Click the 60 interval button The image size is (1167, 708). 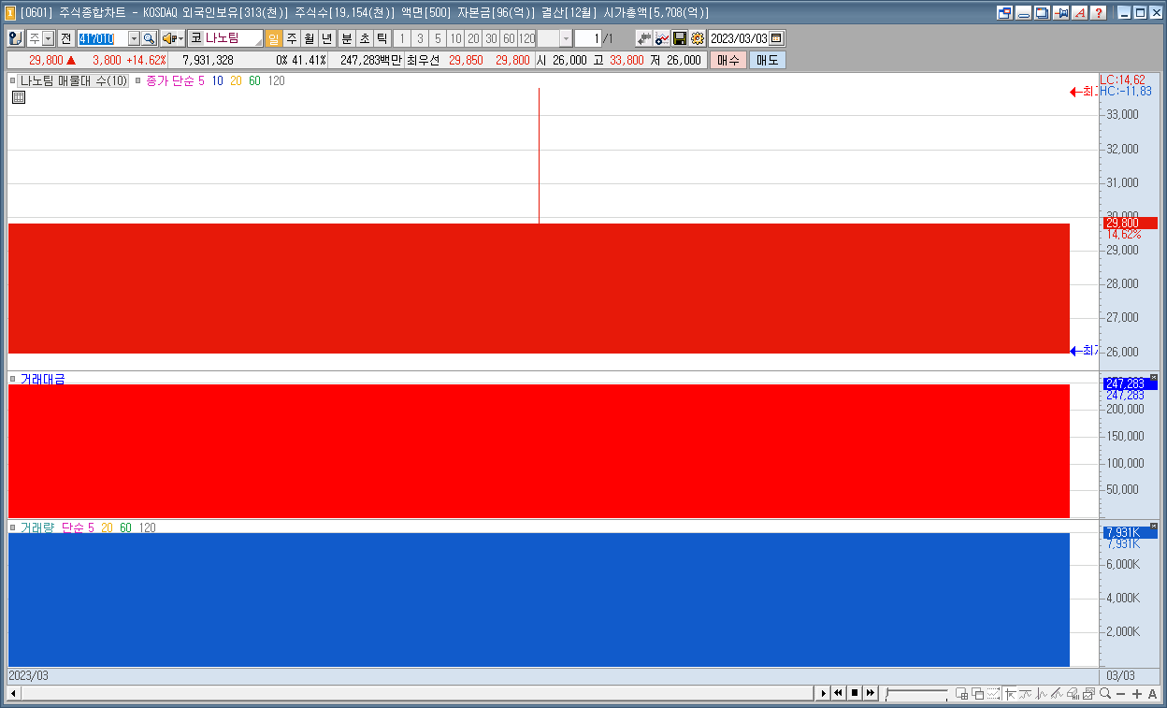click(x=509, y=38)
